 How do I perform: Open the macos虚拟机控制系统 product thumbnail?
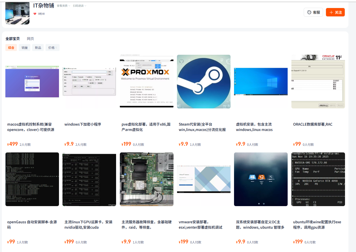click(32, 82)
